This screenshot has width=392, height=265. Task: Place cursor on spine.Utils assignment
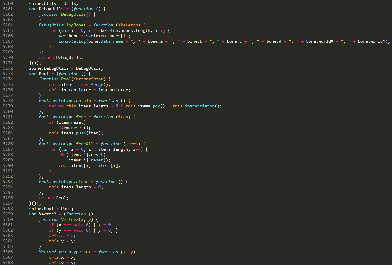coord(54,4)
